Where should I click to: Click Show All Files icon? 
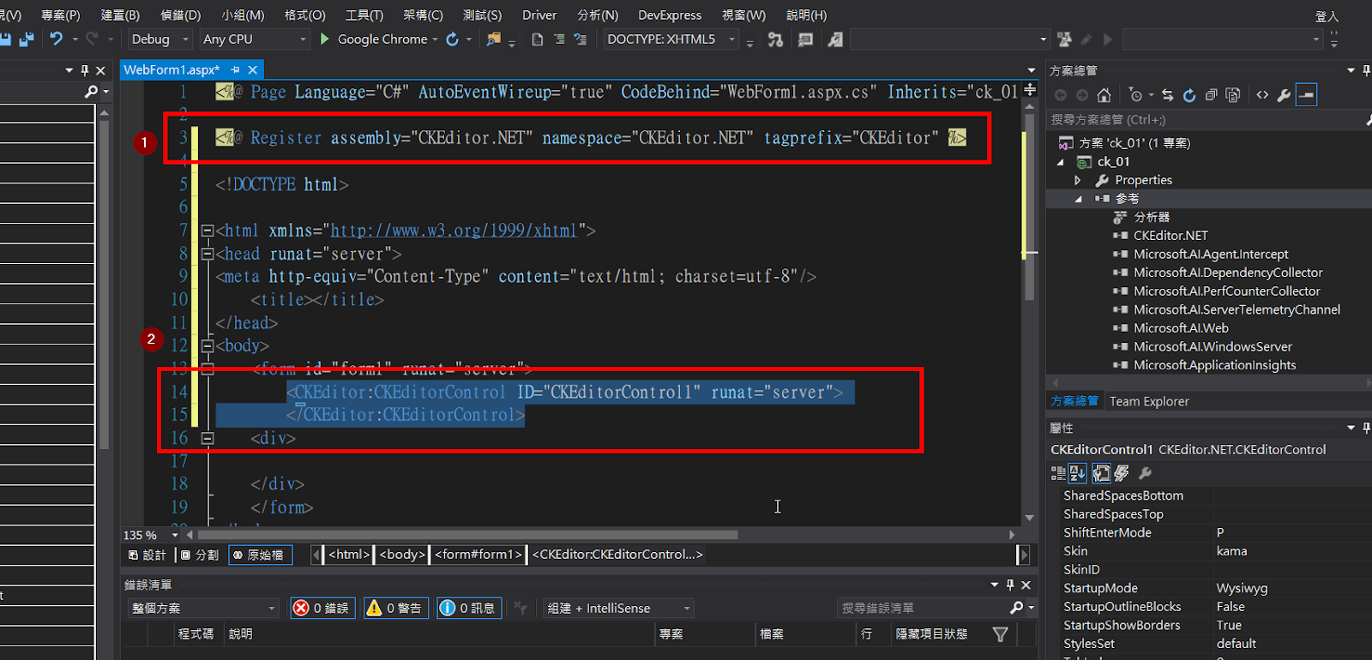click(1233, 95)
